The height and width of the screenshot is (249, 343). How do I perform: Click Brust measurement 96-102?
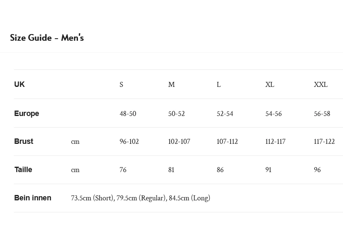(129, 141)
